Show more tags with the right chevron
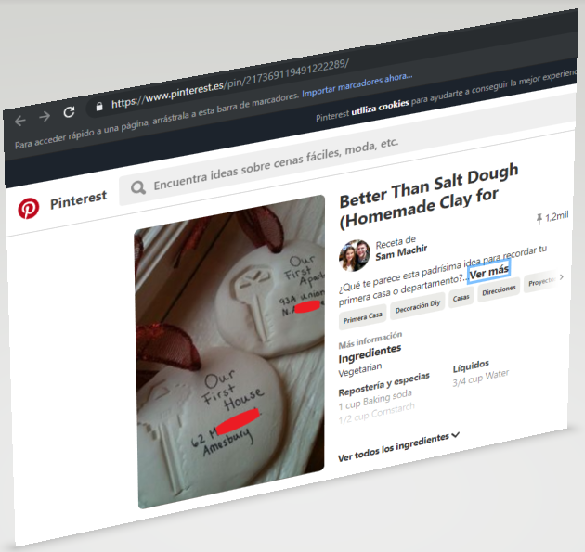This screenshot has width=585, height=552. point(562,277)
